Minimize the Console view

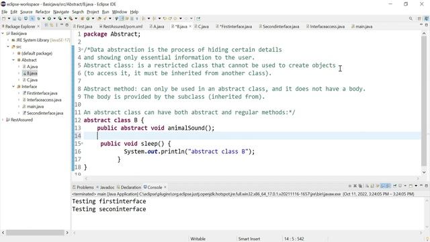[x=421, y=186]
